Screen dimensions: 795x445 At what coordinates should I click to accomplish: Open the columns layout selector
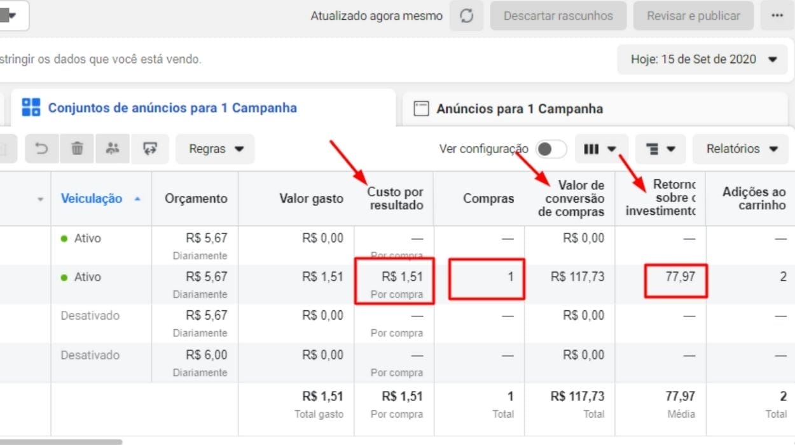coord(600,149)
